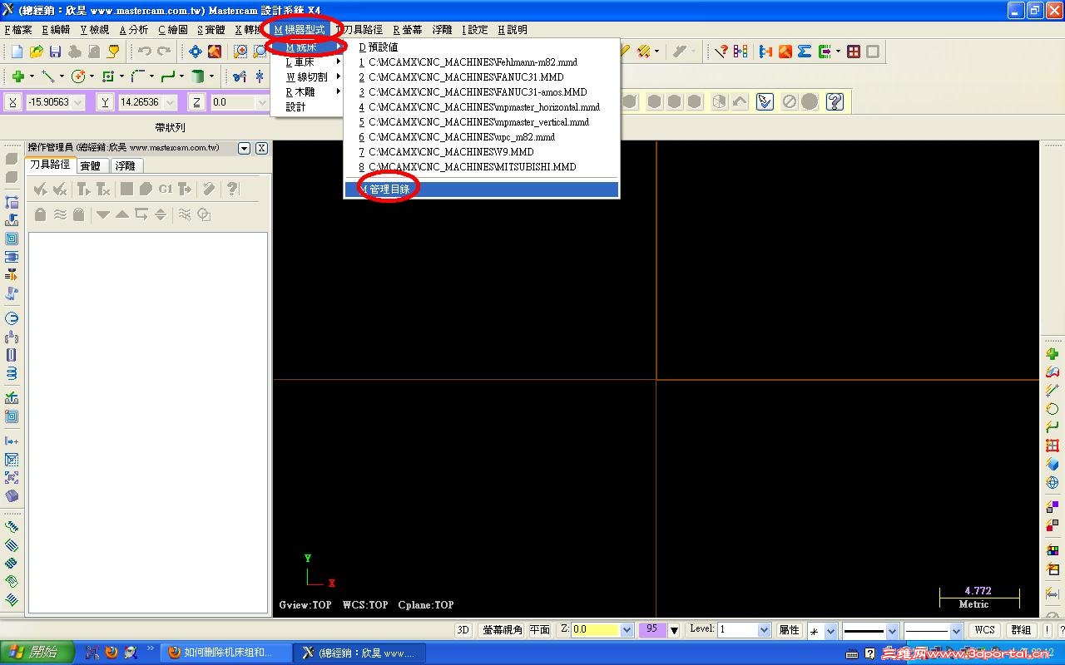
Task: Select 設計 (Design) in machine type menu
Action: (308, 107)
